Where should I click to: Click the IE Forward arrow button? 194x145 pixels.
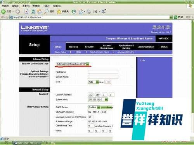(18, 12)
